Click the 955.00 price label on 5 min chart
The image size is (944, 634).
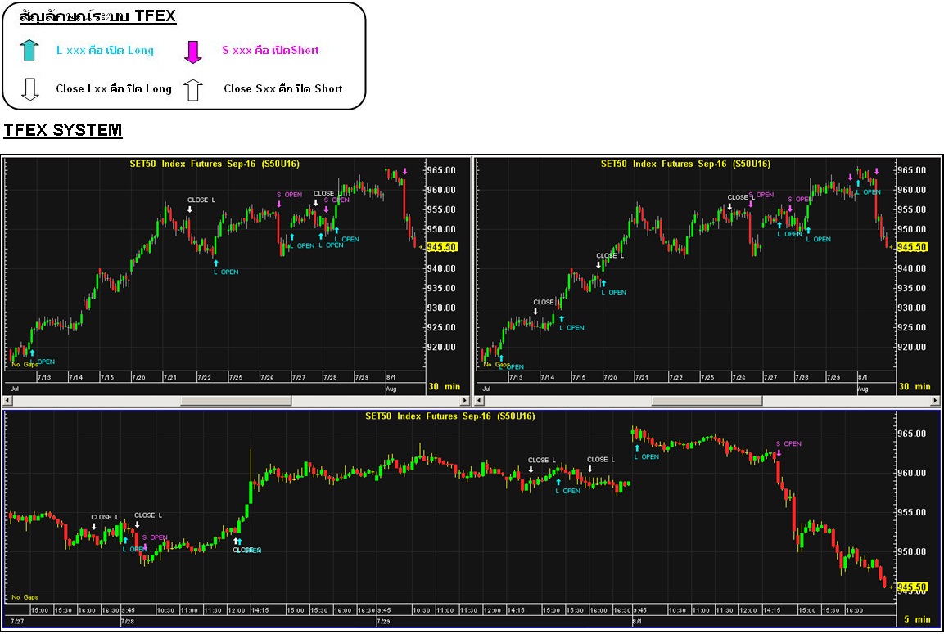pyautogui.click(x=911, y=512)
